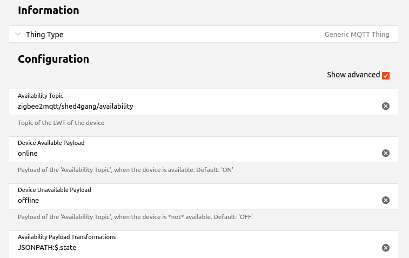This screenshot has width=409, height=258.
Task: Click 'Topic of the LWT' help text
Action: click(61, 123)
